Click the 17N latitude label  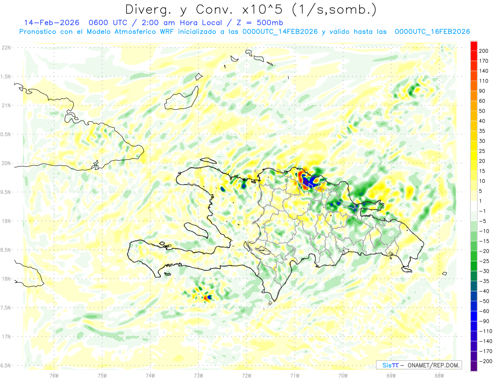click(6, 337)
